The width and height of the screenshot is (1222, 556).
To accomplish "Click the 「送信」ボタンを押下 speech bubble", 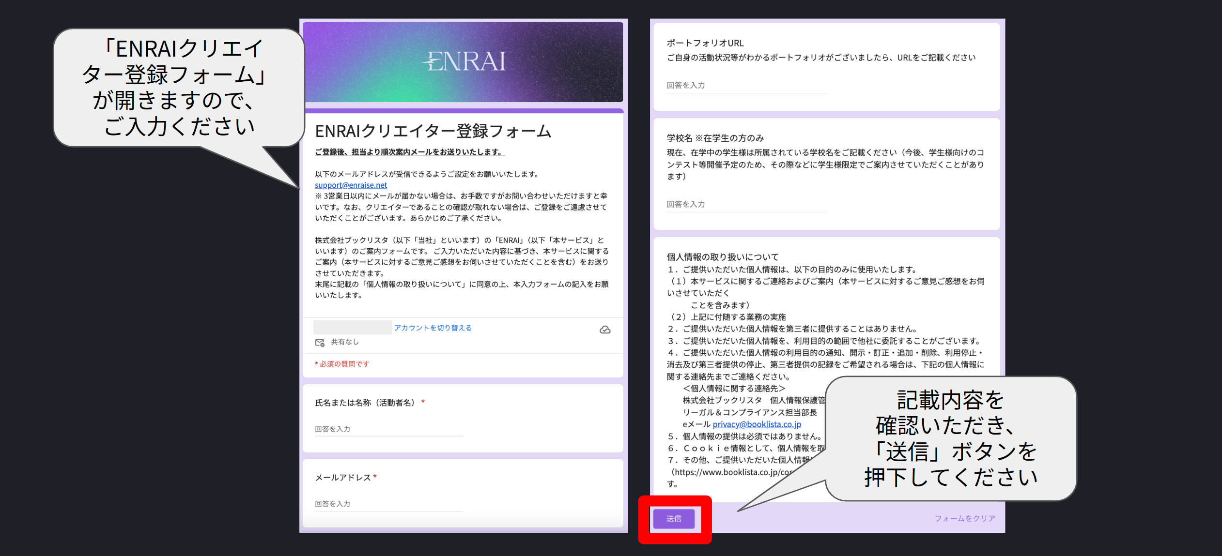I will pos(950,438).
